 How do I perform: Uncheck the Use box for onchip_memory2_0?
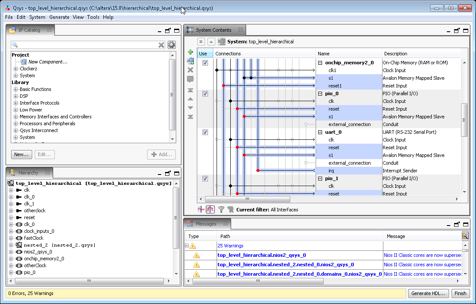tap(205, 63)
